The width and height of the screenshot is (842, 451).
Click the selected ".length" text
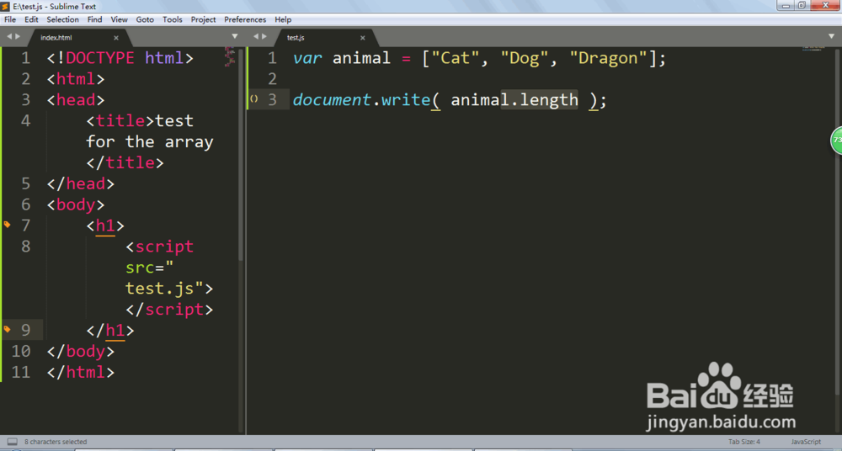click(x=539, y=100)
